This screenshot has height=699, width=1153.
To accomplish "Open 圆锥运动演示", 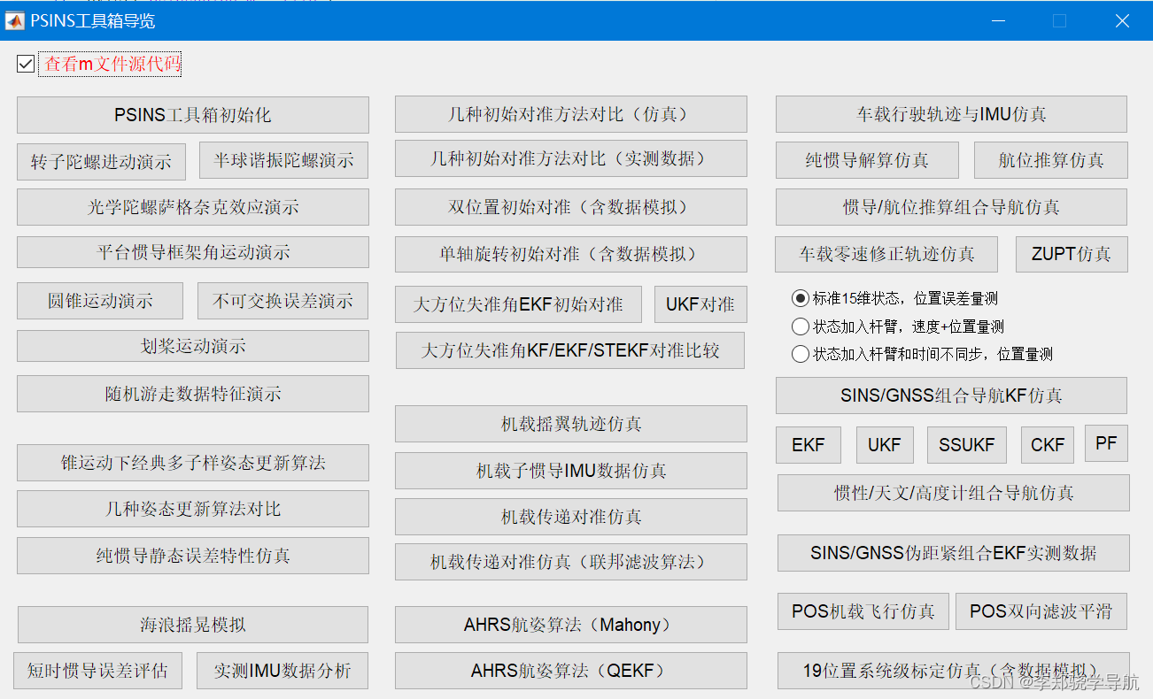I will coord(100,301).
